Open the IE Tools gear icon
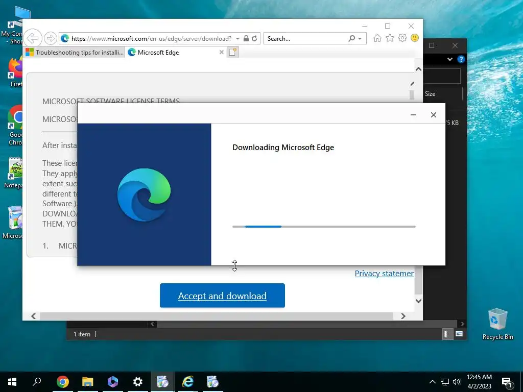Viewport: 523px width, 392px height. 402,38
